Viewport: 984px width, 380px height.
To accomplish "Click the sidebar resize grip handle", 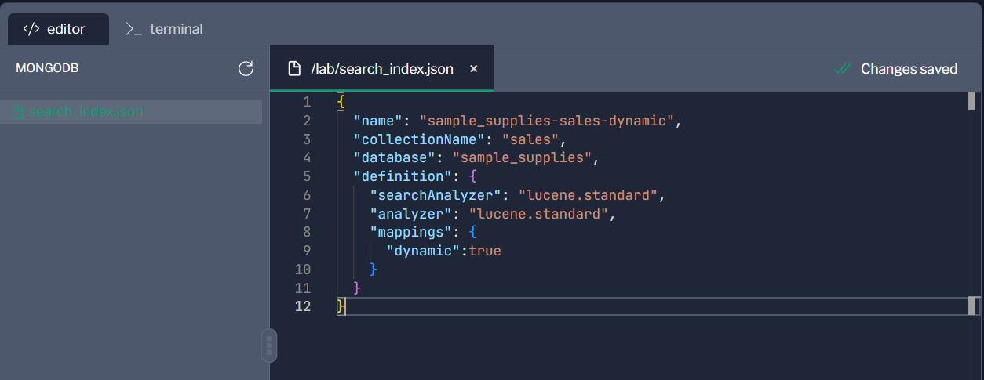I will coord(268,345).
